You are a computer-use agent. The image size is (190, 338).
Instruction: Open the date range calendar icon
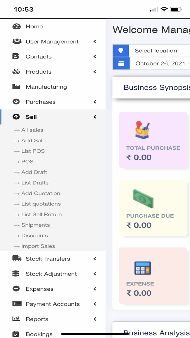point(121,63)
